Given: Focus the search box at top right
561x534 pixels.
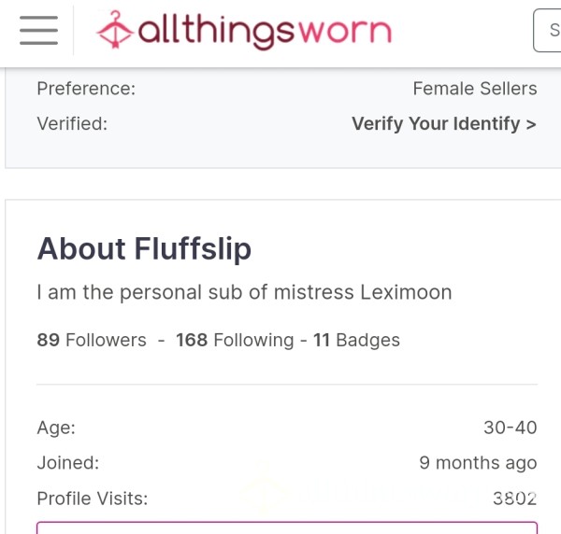Looking at the screenshot, I should 547,31.
